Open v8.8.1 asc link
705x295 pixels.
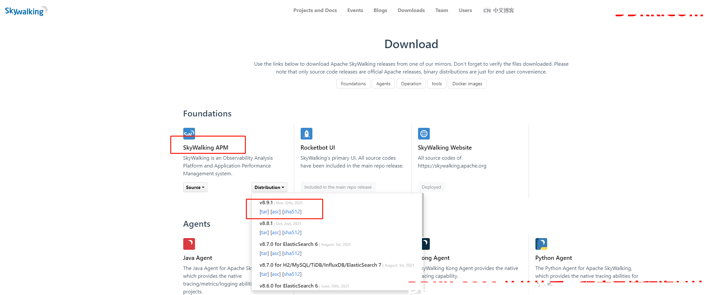(x=276, y=233)
